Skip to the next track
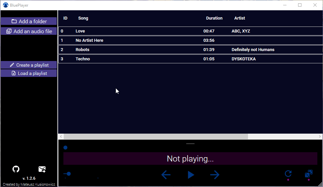The width and height of the screenshot is (323, 187). 215,175
